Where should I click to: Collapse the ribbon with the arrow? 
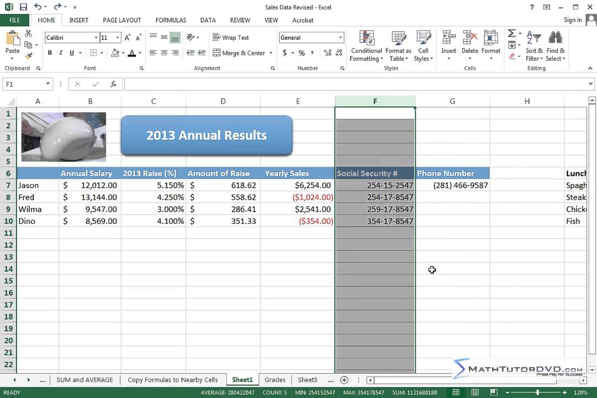pyautogui.click(x=590, y=68)
